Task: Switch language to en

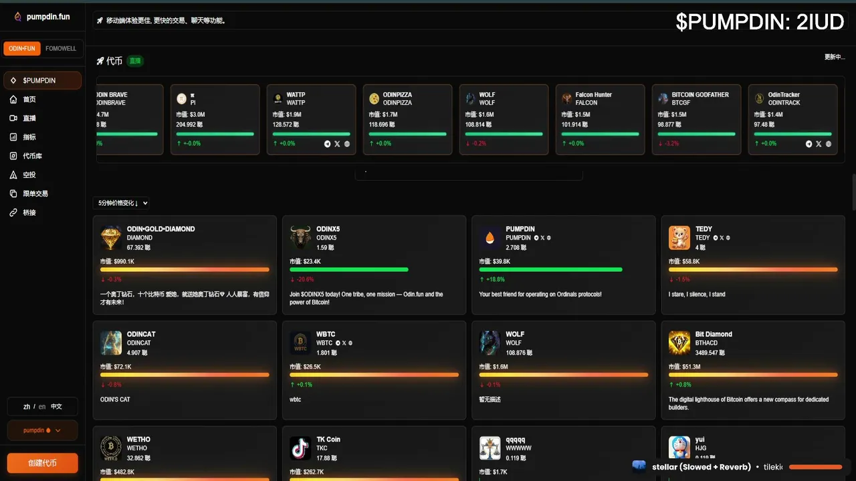Action: pyautogui.click(x=42, y=406)
